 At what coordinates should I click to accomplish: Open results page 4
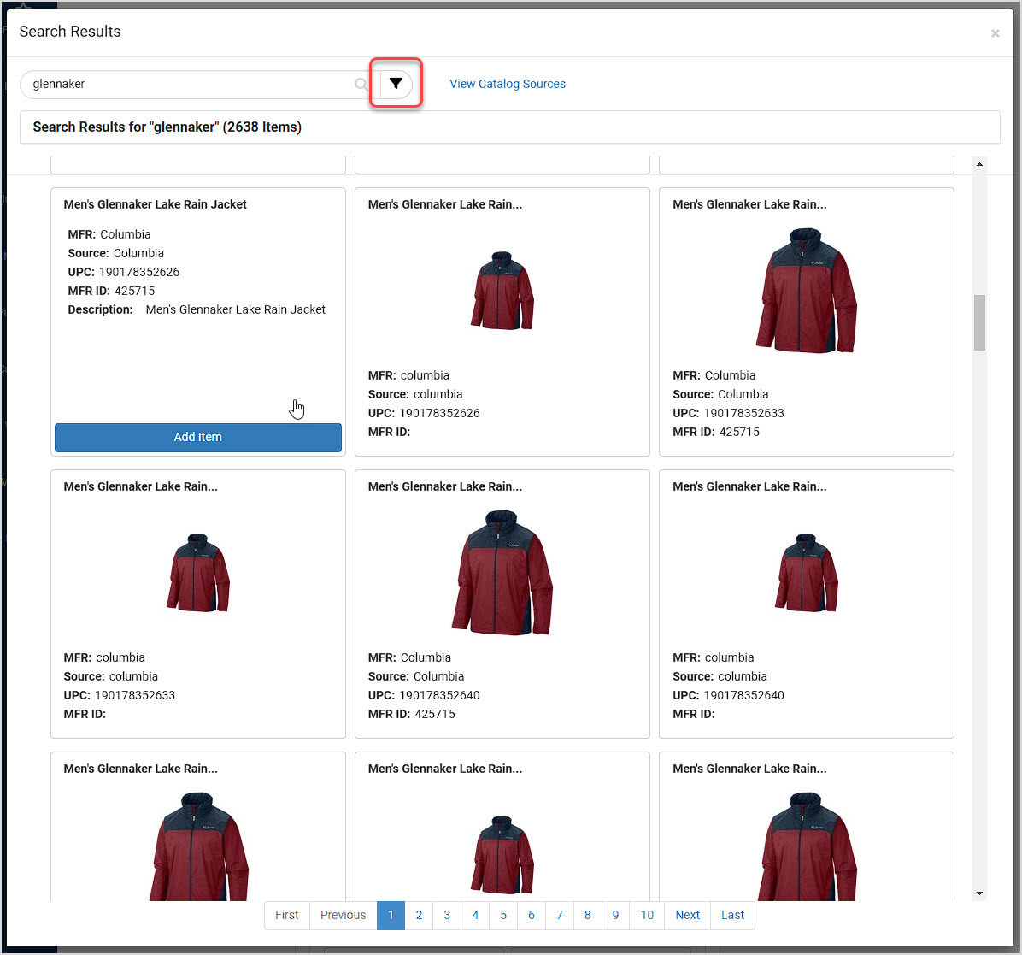tap(475, 915)
